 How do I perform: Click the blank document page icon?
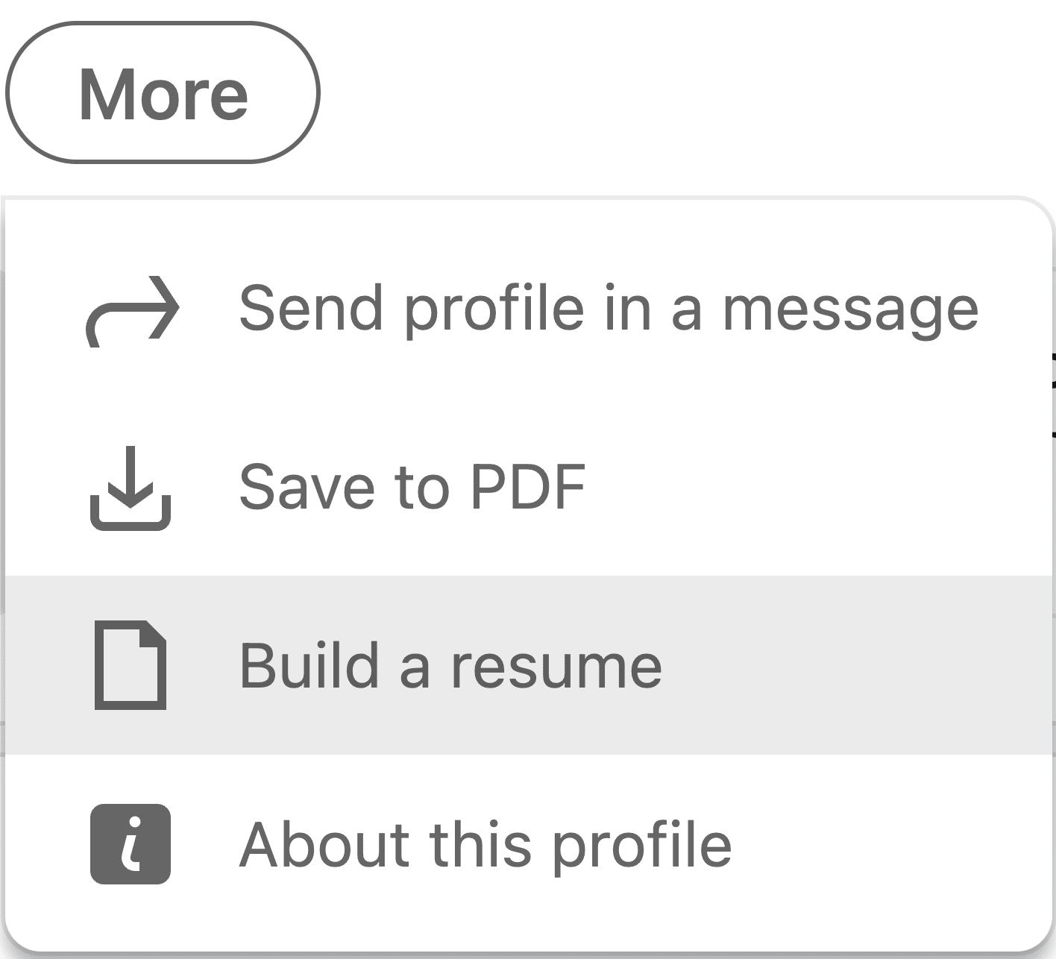(131, 664)
